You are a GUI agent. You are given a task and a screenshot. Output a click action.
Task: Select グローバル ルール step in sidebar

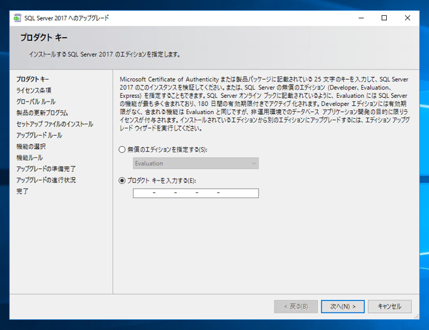(36, 102)
